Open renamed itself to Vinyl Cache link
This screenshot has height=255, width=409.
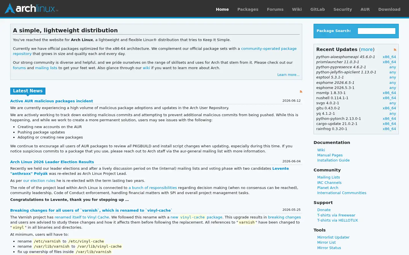point(82,217)
